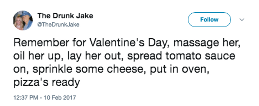The width and height of the screenshot is (259, 106).
Task: Click the tweet text body
Action: tap(127, 62)
